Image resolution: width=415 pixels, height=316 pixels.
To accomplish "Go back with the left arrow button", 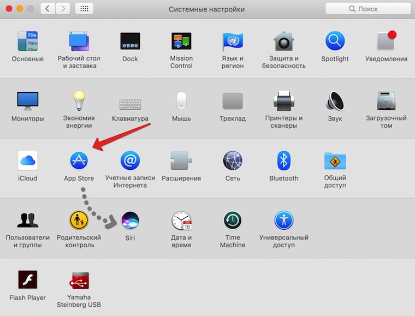I will pyautogui.click(x=48, y=9).
